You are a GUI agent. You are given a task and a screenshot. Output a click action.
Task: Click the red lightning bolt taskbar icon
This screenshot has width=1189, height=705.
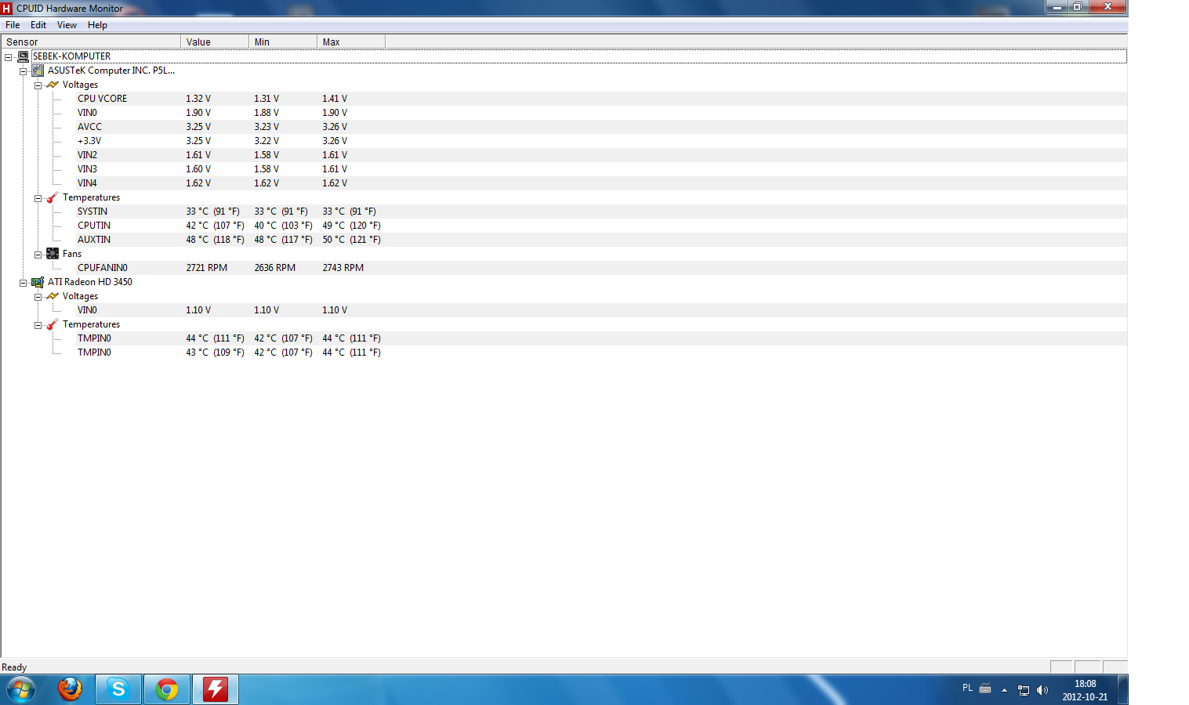[x=216, y=689]
